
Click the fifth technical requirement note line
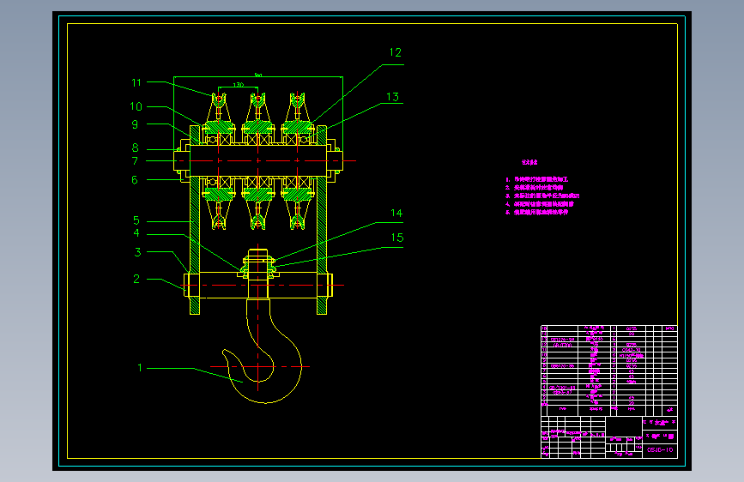[536, 212]
